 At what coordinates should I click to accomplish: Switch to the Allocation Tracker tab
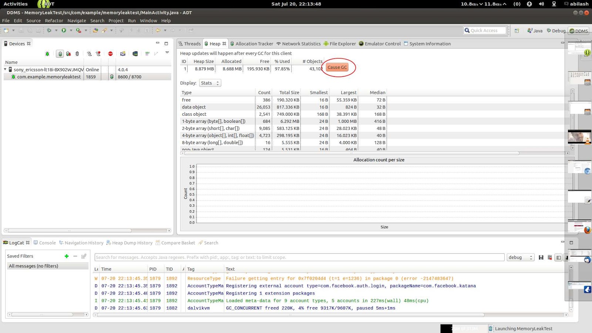point(254,44)
